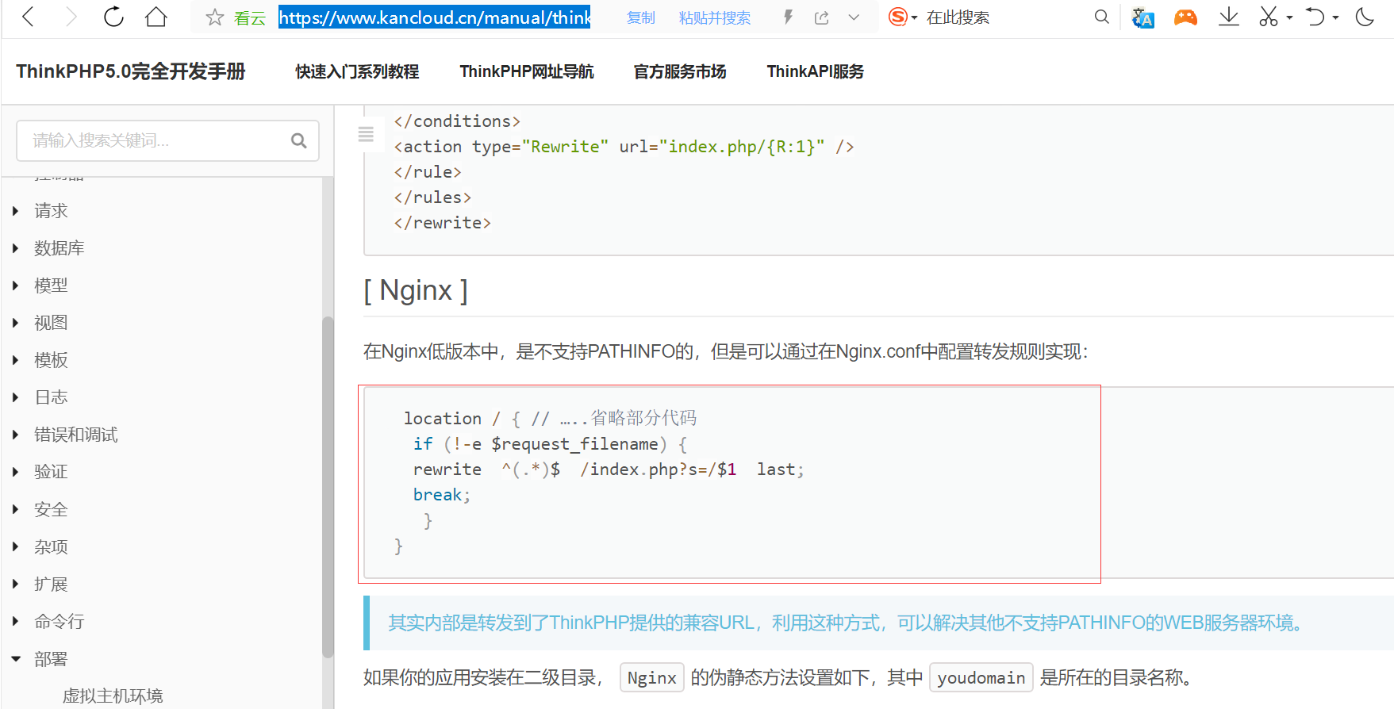This screenshot has height=709, width=1394.
Task: Go forward to the next page
Action: coord(71,17)
